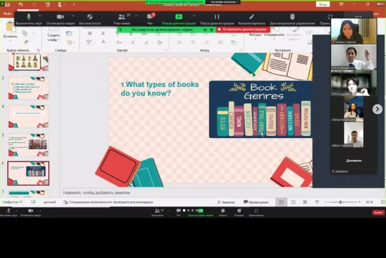
Task: Open the File ribbon tab
Action: pyautogui.click(x=7, y=13)
